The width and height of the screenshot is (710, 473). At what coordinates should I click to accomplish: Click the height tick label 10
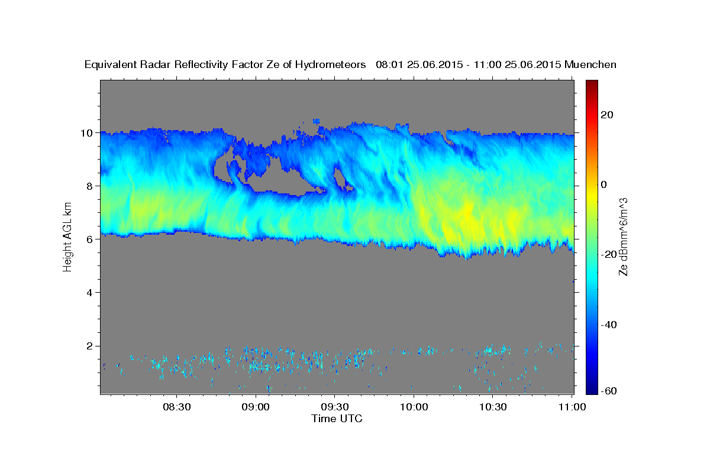point(88,133)
